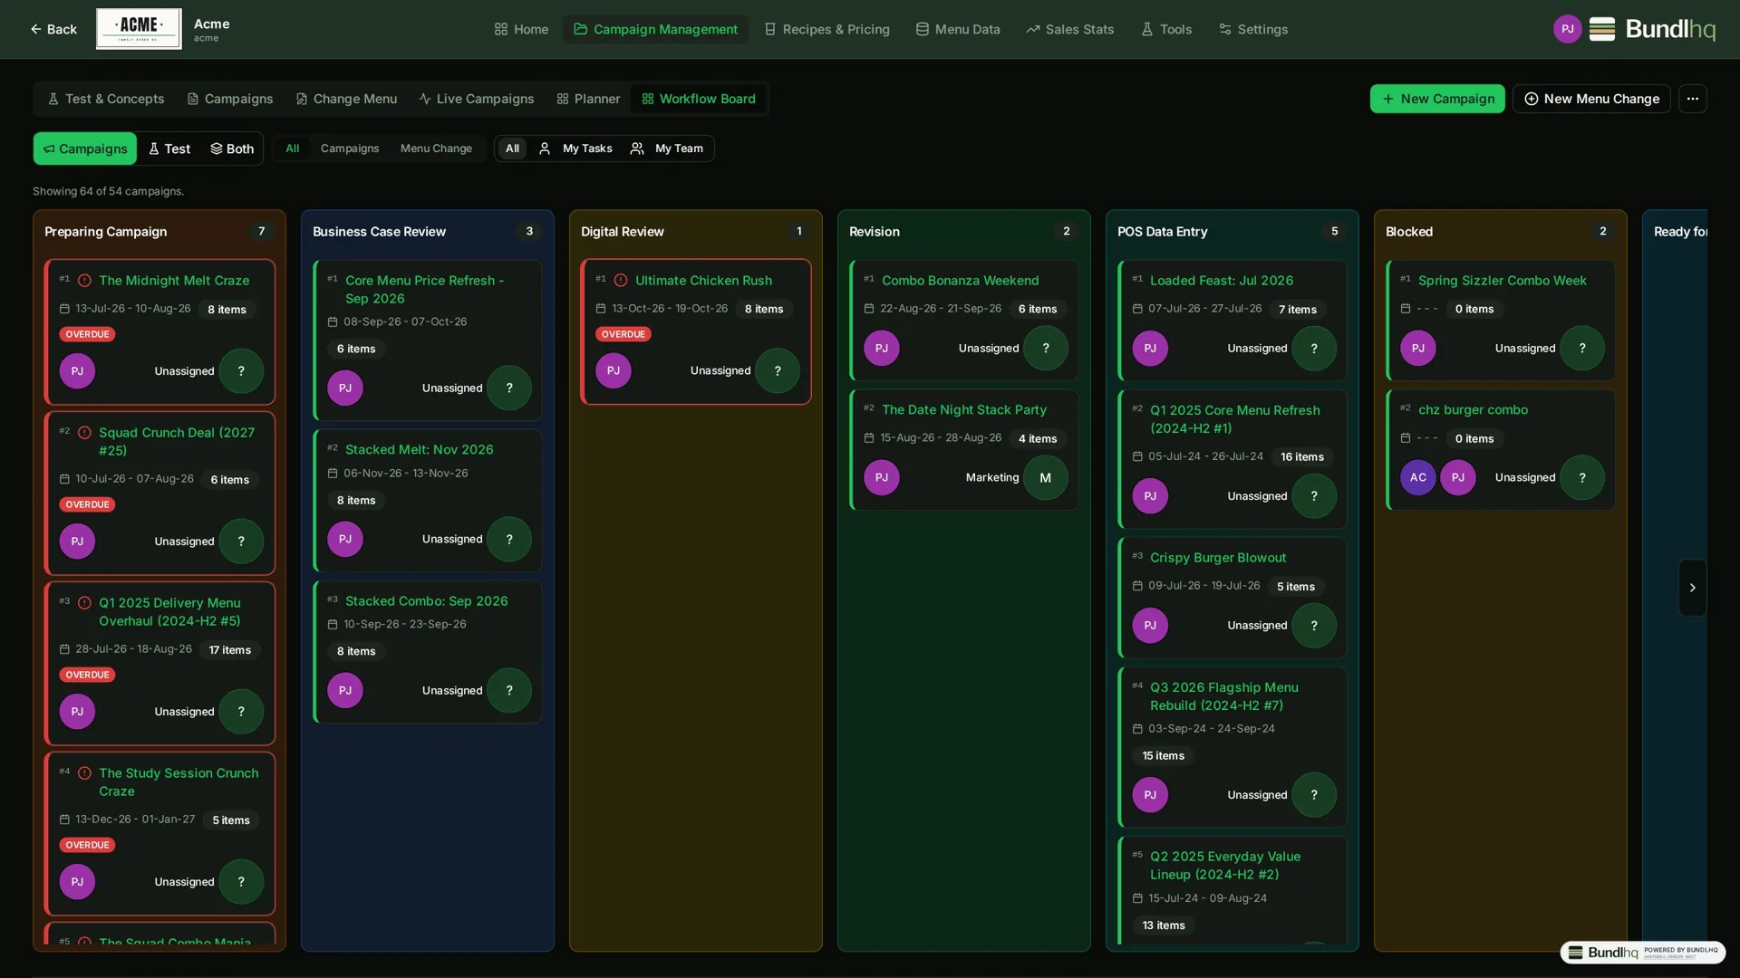Screen dimensions: 1740x978
Task: Click PJ avatar on Stacked Melt: Nov 2026
Action: point(344,540)
